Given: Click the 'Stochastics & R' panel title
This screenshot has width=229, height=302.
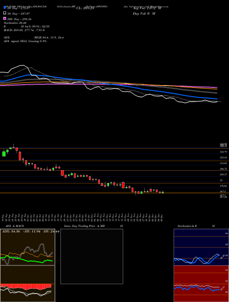Looking at the screenshot, I should 187,226.
